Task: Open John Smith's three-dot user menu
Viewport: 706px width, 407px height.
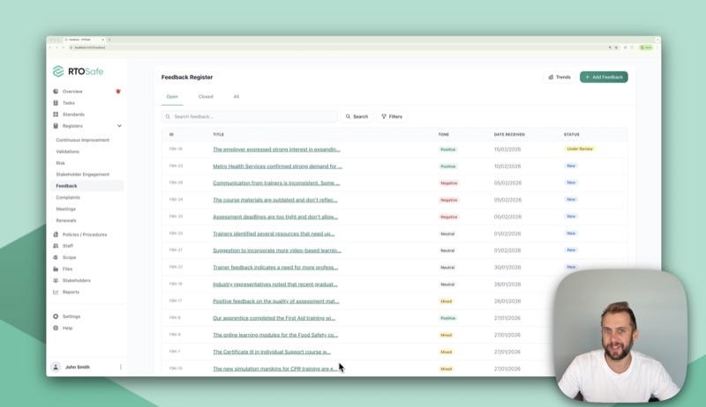Action: pyautogui.click(x=121, y=367)
